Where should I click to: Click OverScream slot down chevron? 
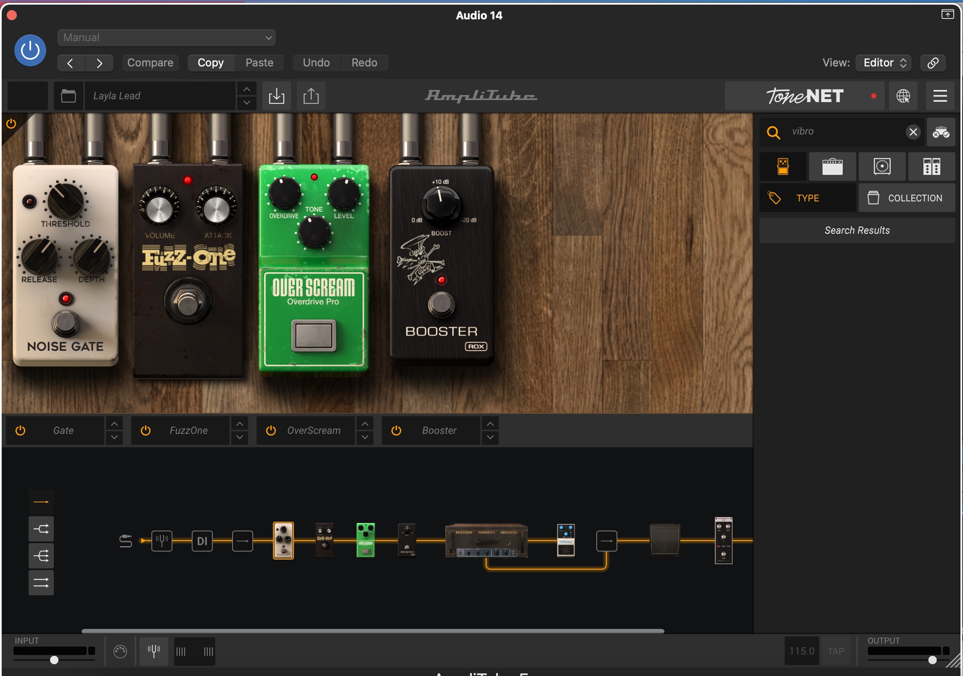pyautogui.click(x=365, y=438)
